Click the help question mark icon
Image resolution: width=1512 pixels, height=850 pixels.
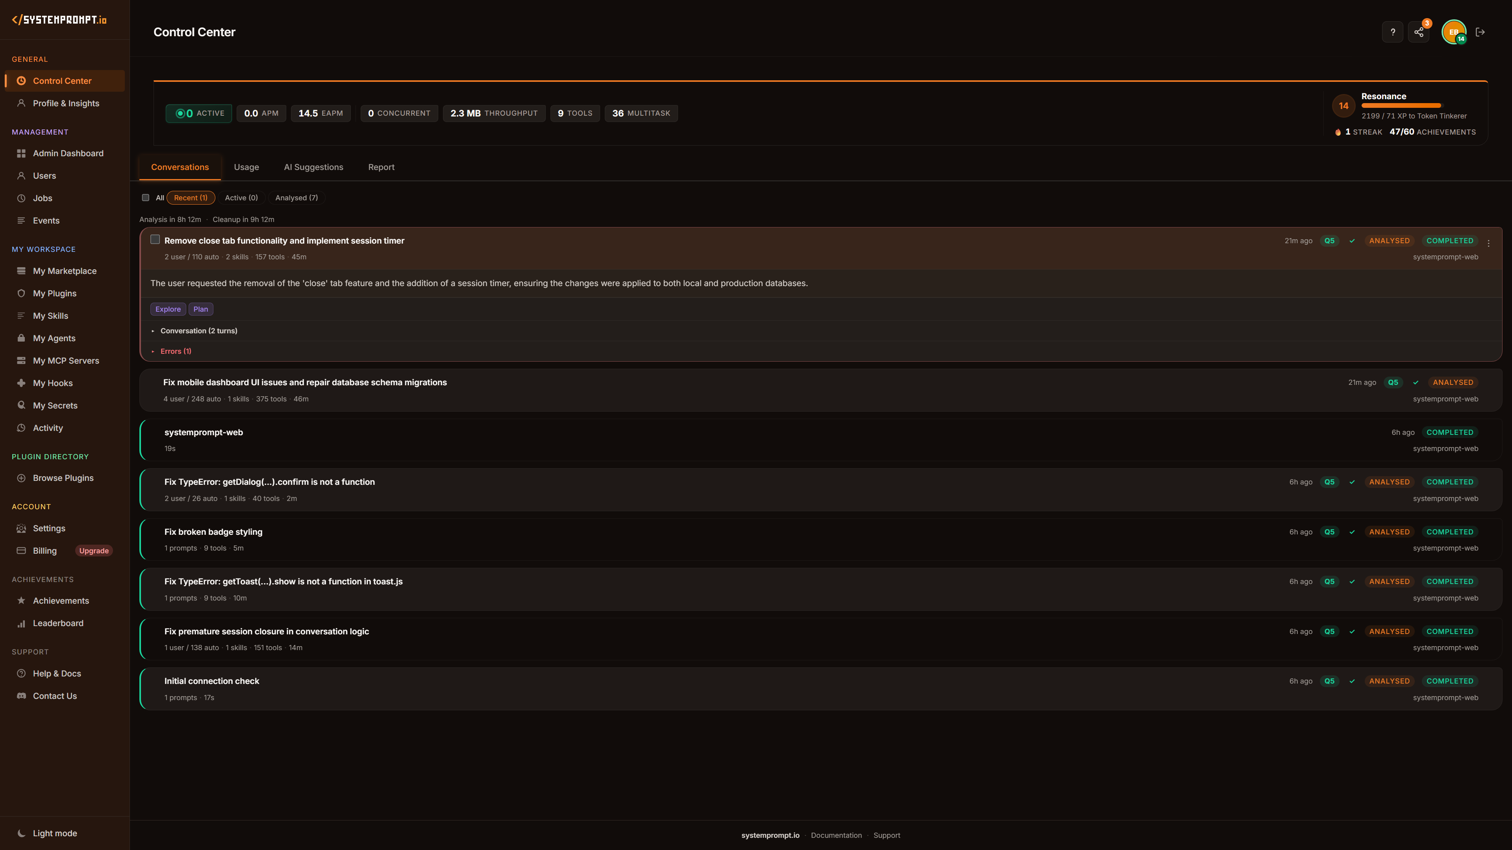[1392, 32]
